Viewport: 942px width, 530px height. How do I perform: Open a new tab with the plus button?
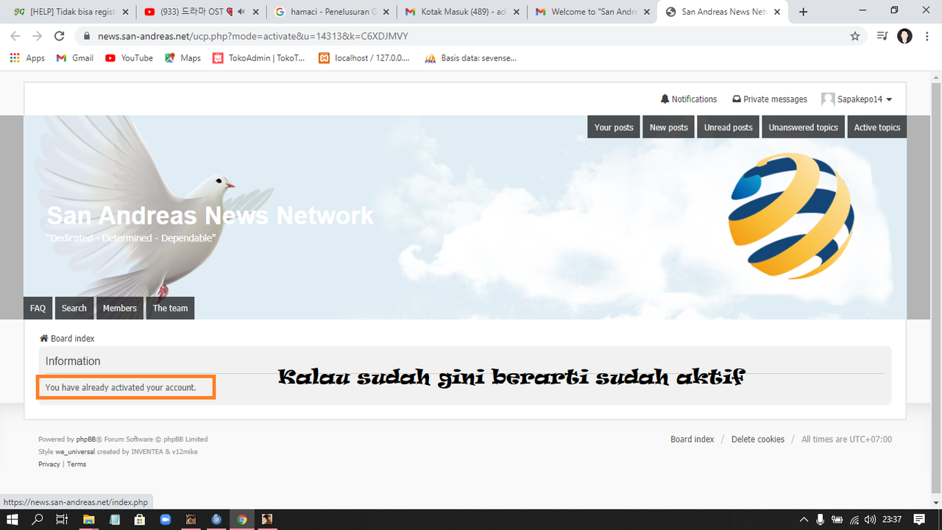(x=803, y=12)
